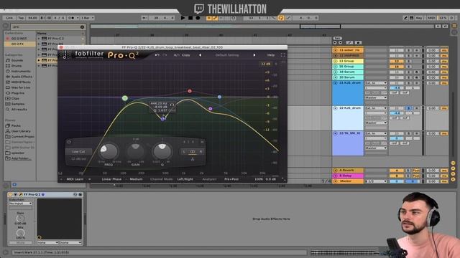
Task: Open the Low Cut filter shape dropdown
Action: pyautogui.click(x=78, y=151)
